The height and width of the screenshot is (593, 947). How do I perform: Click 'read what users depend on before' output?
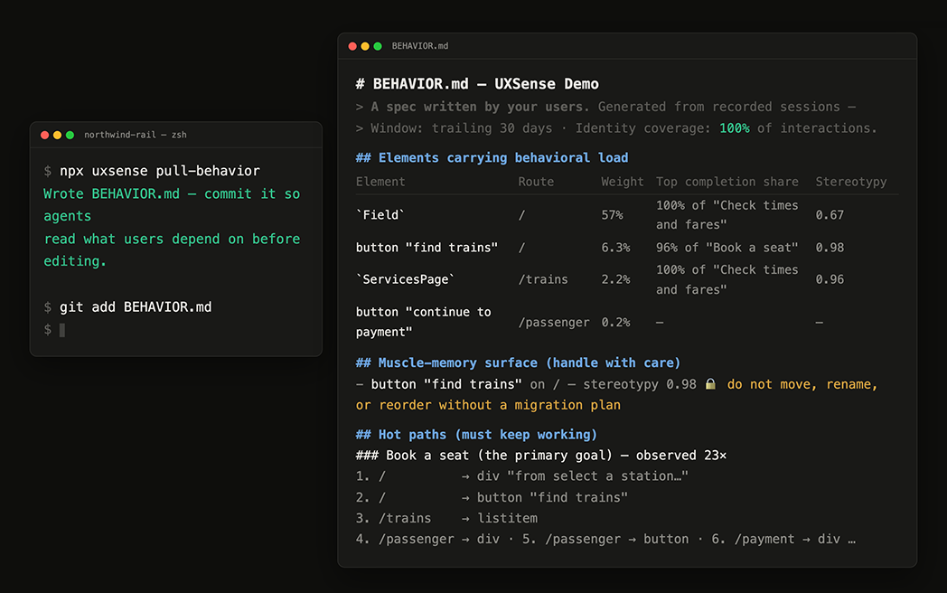point(172,240)
